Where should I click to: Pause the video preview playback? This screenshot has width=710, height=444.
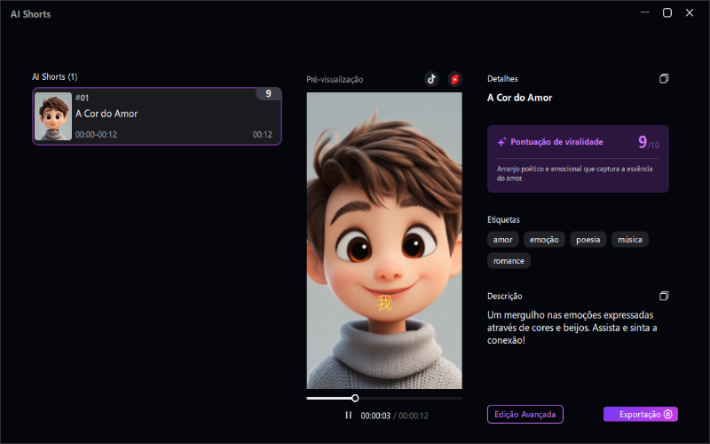[349, 415]
